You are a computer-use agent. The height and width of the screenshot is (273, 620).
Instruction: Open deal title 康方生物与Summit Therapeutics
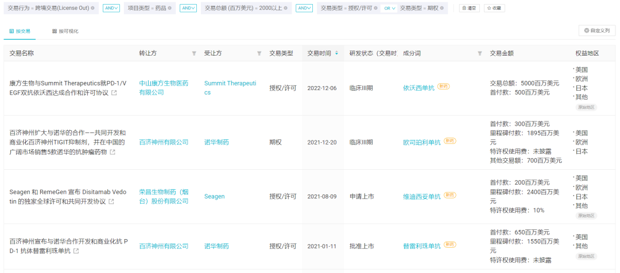[x=68, y=88]
